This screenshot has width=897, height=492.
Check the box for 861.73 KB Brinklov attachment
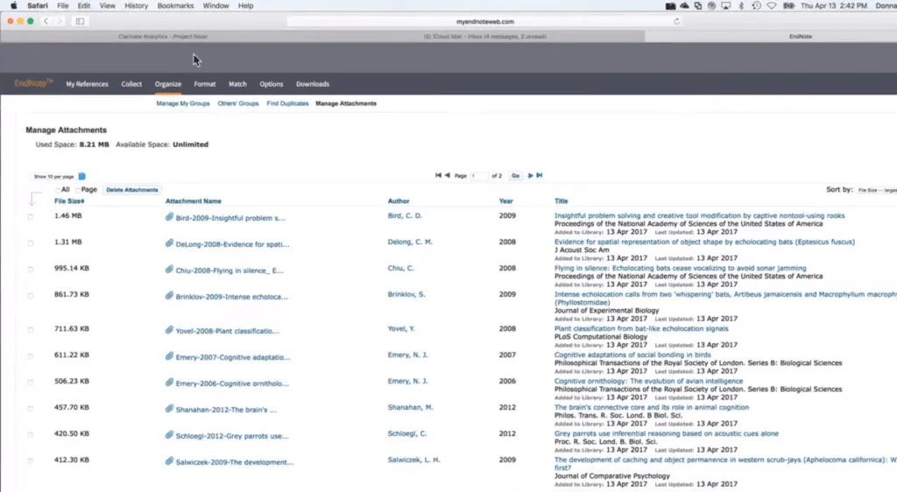tap(31, 295)
